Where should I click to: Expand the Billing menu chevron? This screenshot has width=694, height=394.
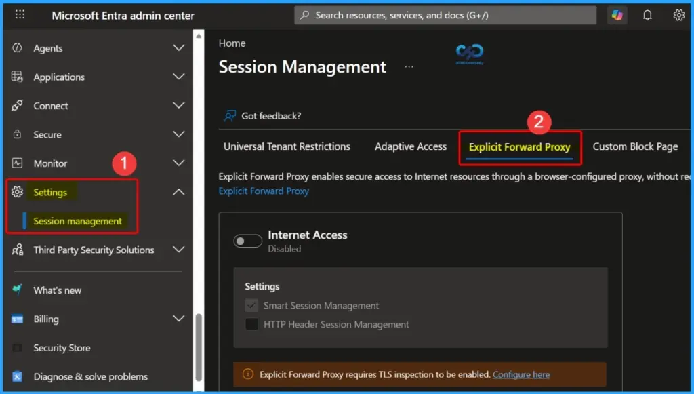(179, 319)
